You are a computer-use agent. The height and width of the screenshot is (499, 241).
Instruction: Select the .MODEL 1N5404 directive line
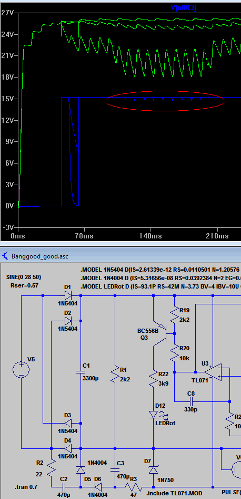[x=160, y=270]
